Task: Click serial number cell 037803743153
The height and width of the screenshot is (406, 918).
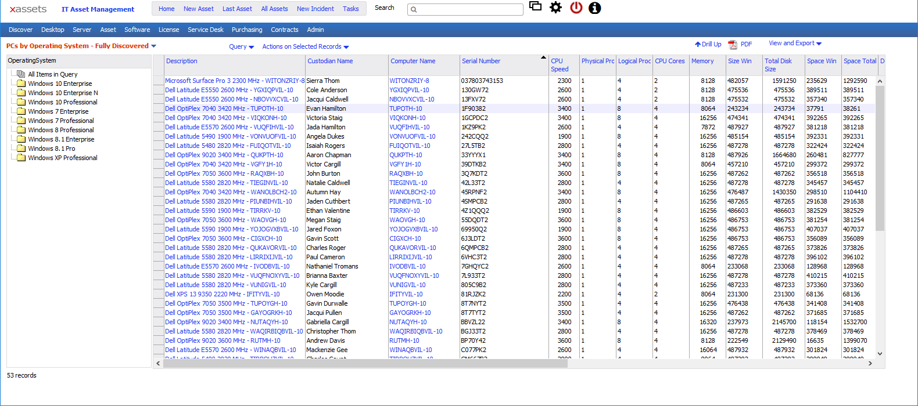Action: tap(482, 81)
